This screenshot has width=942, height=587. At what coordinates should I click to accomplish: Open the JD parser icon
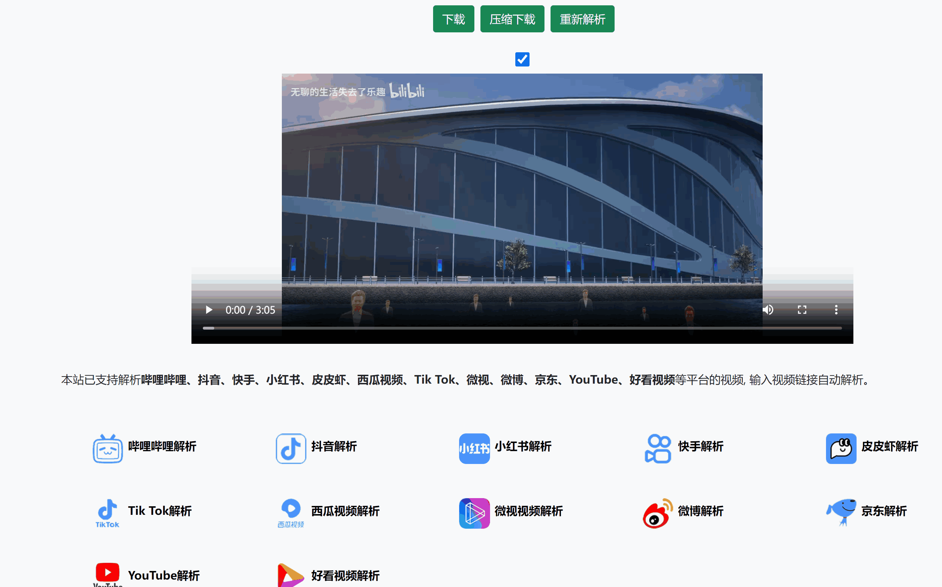pyautogui.click(x=841, y=512)
